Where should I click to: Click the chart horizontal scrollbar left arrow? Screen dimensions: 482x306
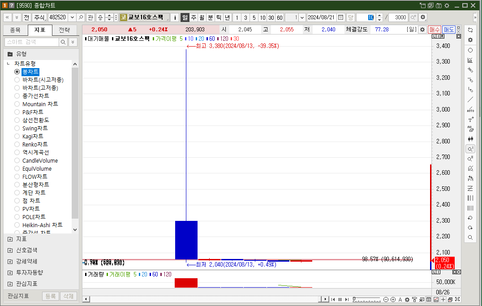point(86,299)
